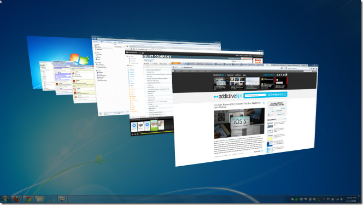Open Google Chrome from the taskbar

point(28,199)
